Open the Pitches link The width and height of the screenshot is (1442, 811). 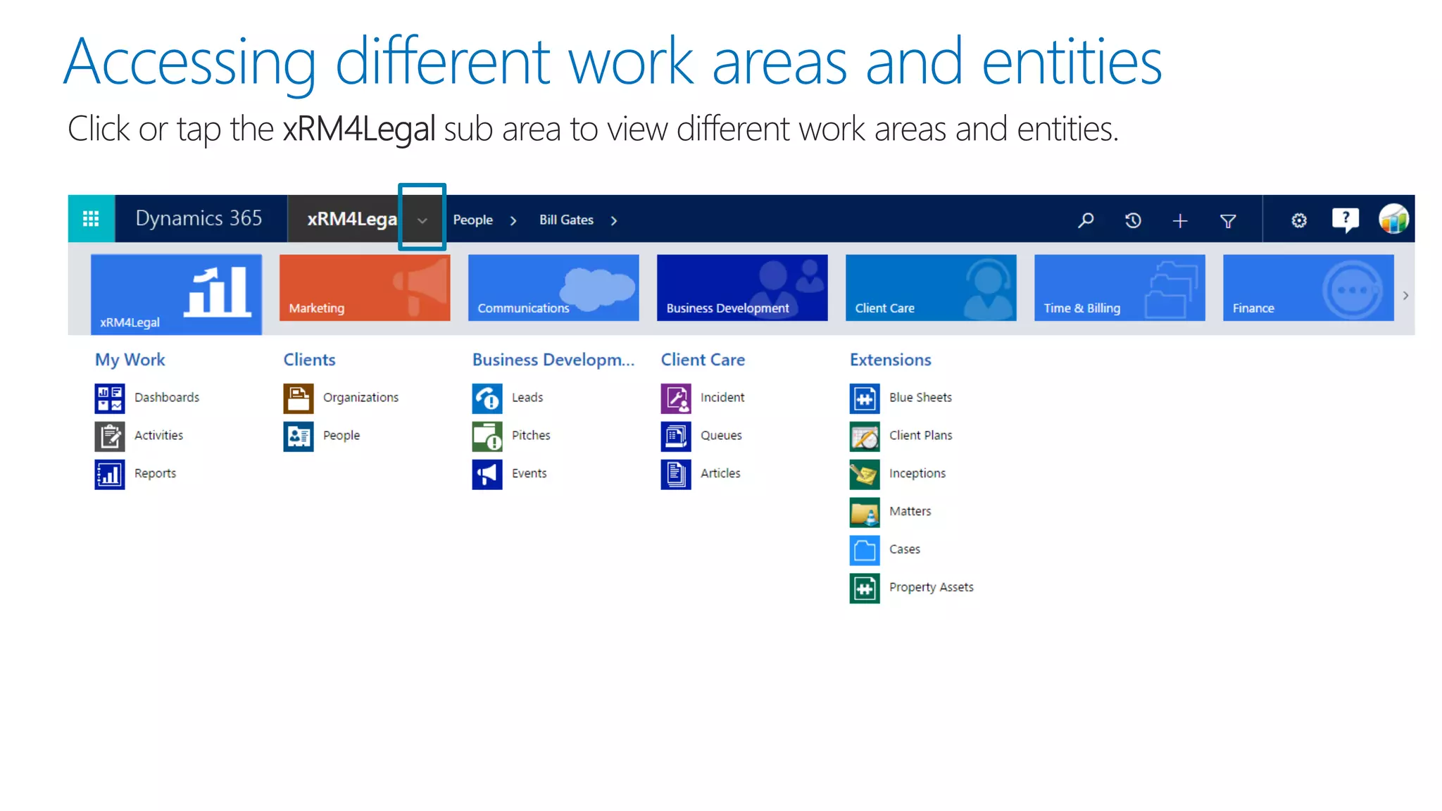click(x=531, y=436)
